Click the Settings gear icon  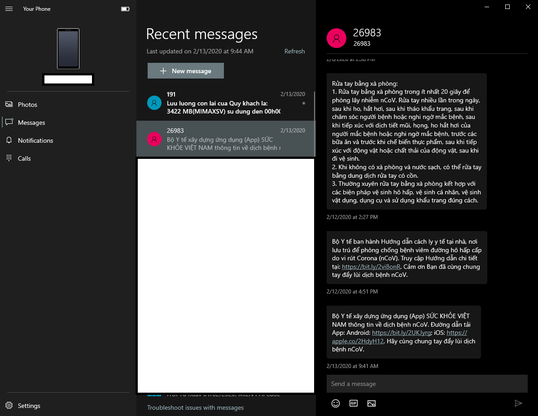[x=9, y=405]
